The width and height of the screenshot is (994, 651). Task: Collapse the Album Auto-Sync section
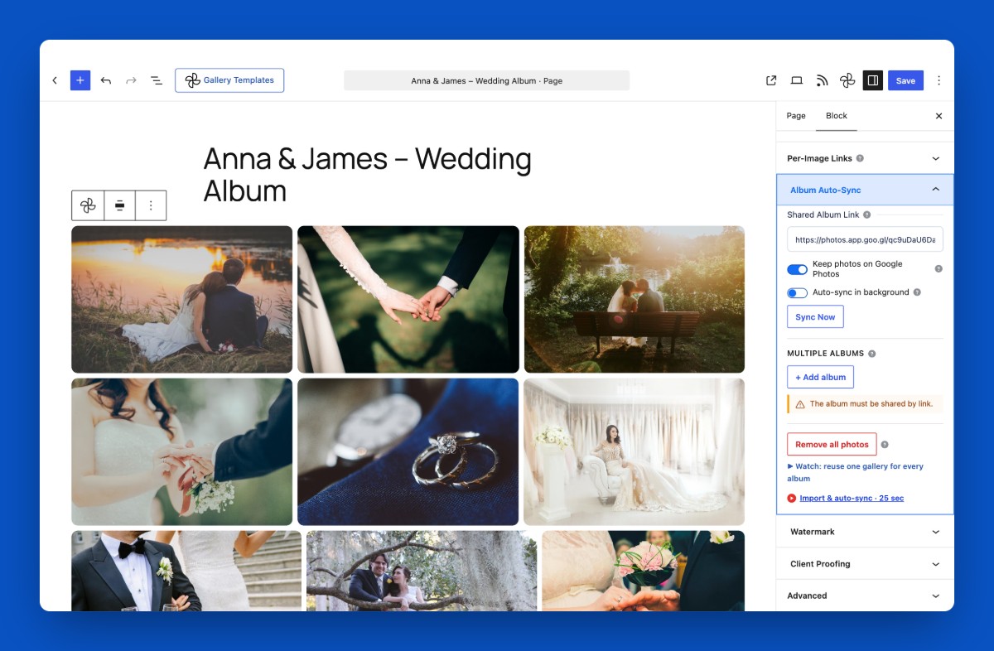[865, 190]
